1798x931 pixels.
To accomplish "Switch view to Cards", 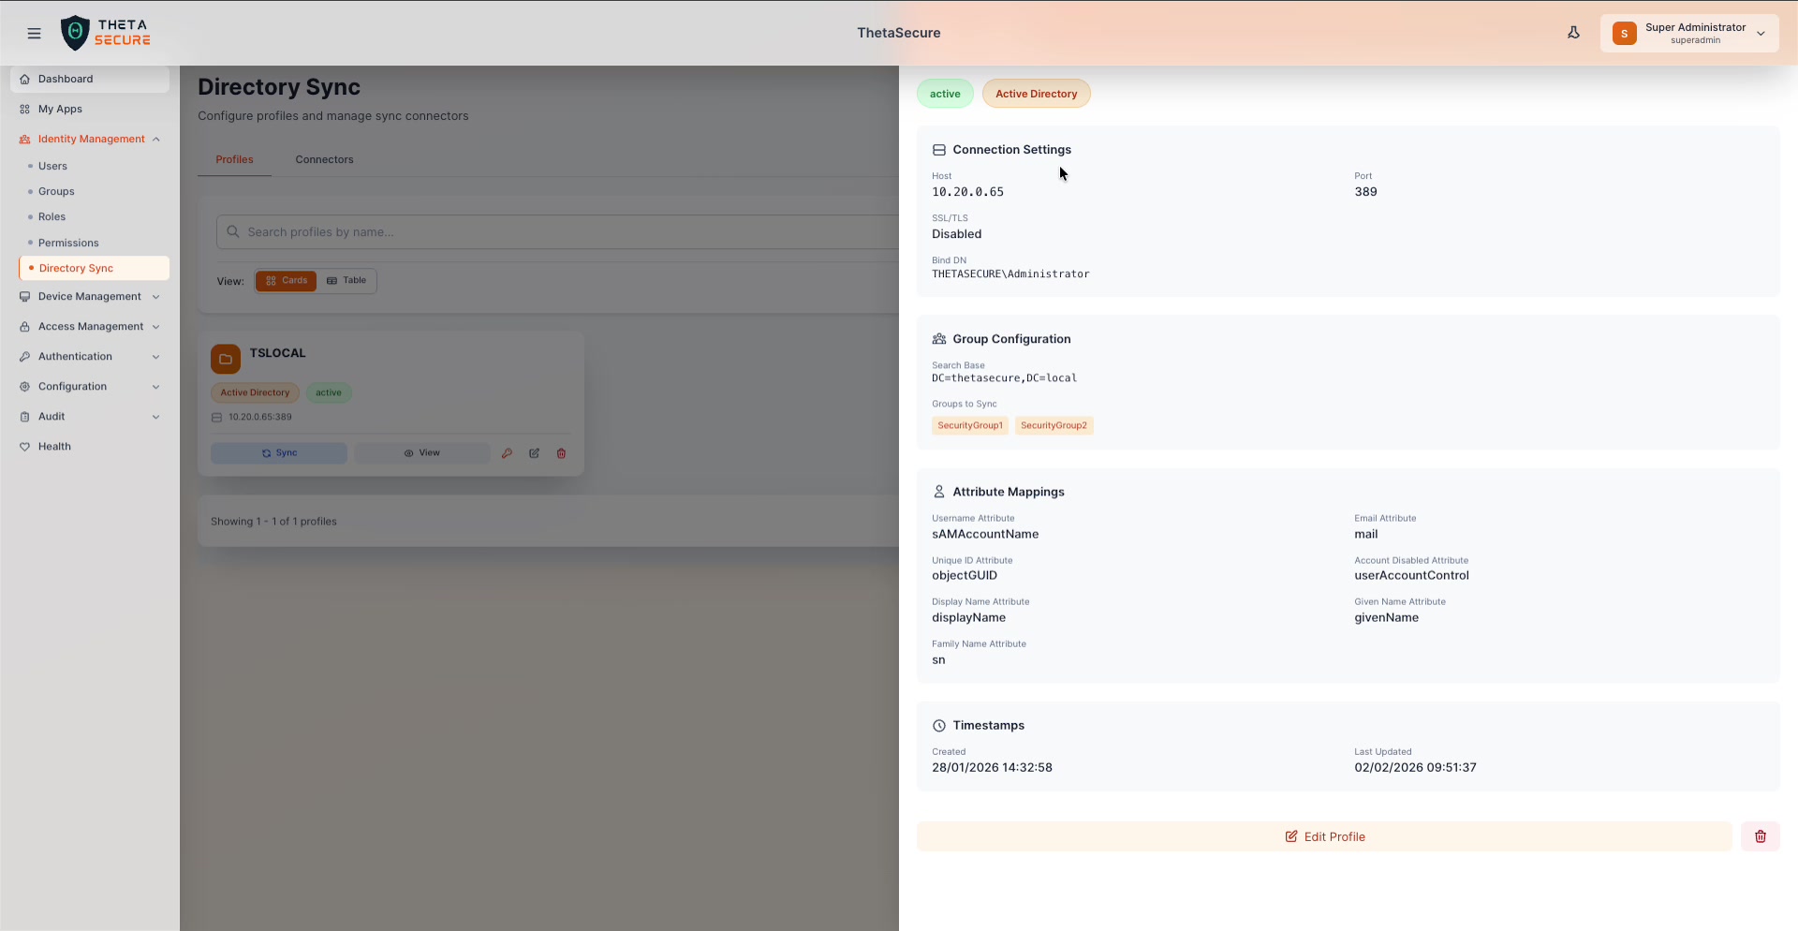I will pyautogui.click(x=286, y=281).
